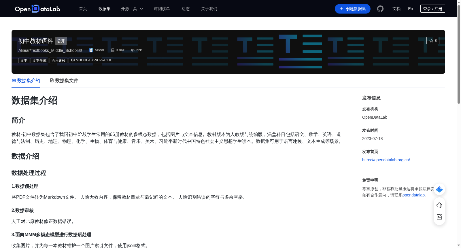The width and height of the screenshot is (461, 248).
Task: Click the 2.数据审核 subheading
Action: coord(22,211)
